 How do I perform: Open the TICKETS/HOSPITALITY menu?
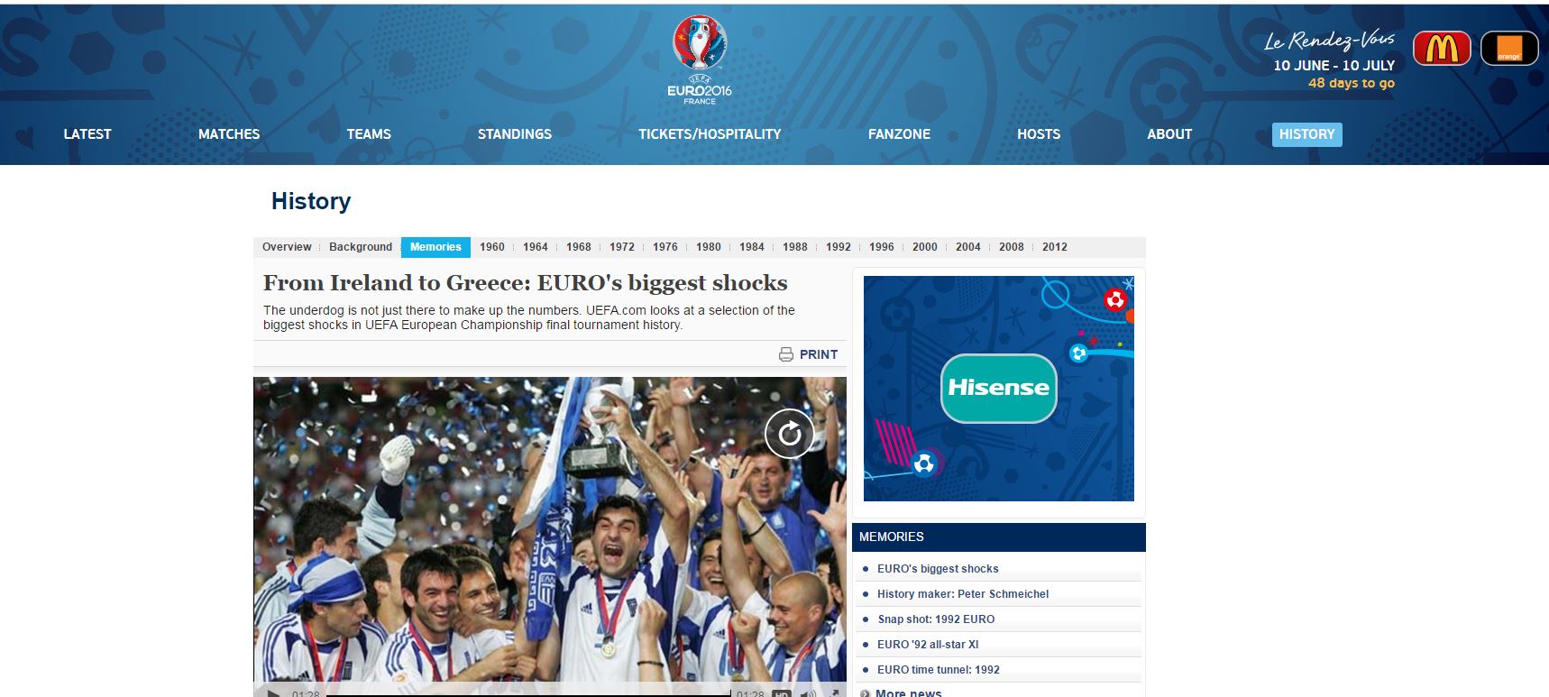[710, 134]
